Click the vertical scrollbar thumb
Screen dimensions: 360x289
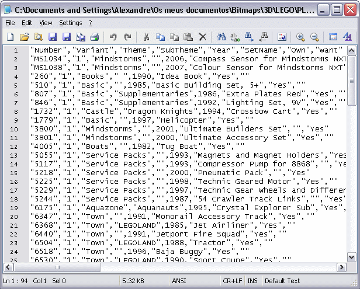351,81
